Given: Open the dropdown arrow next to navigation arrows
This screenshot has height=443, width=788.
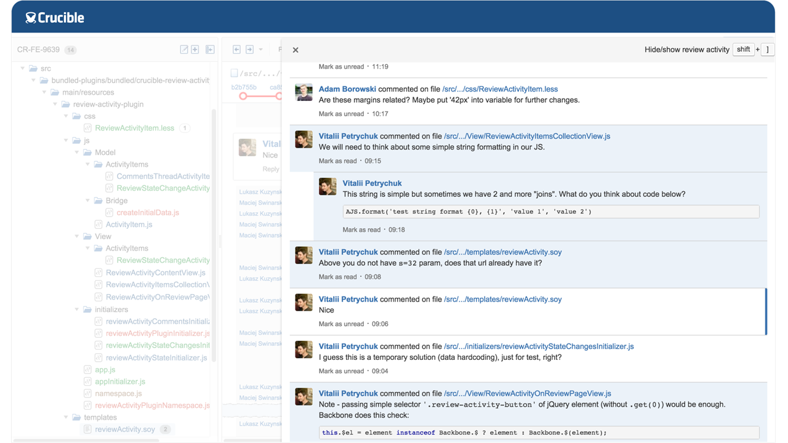Looking at the screenshot, I should (261, 50).
